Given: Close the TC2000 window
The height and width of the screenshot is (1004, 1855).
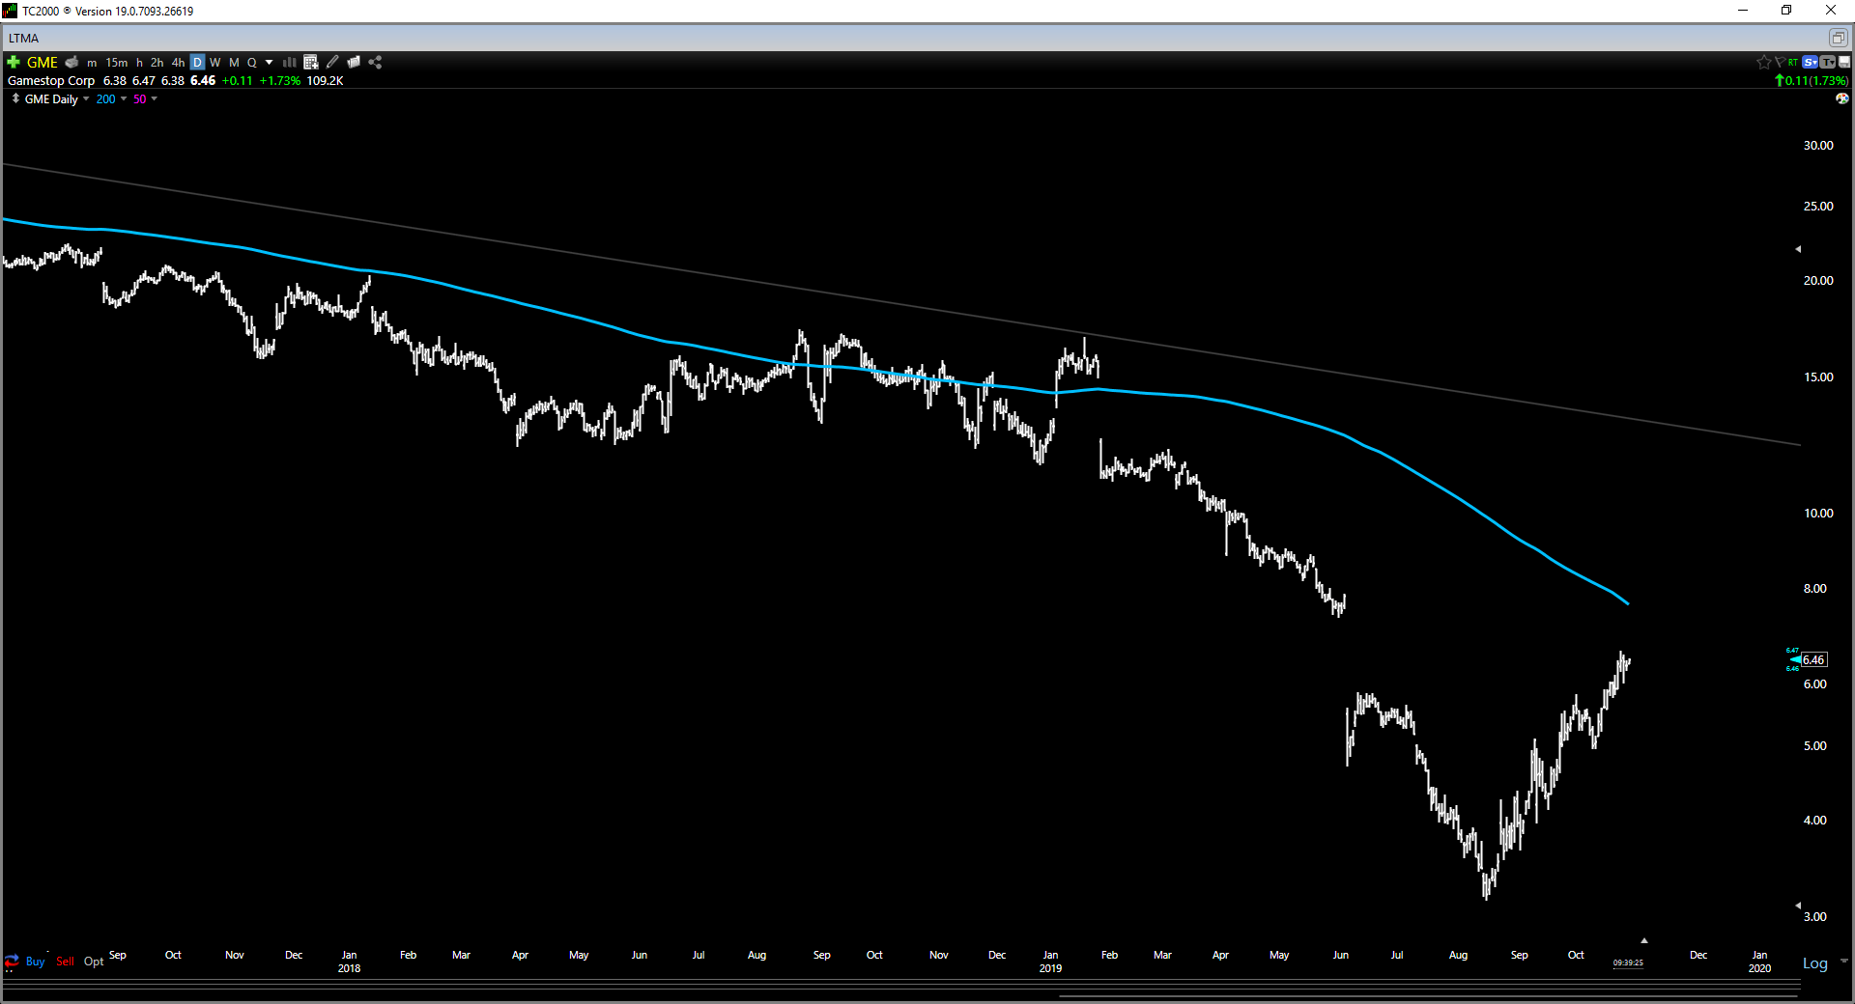Looking at the screenshot, I should (1831, 11).
